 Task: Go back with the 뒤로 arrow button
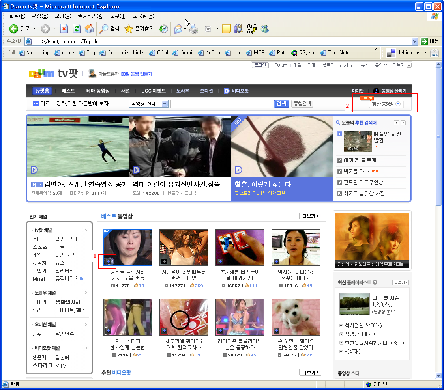[x=19, y=28]
